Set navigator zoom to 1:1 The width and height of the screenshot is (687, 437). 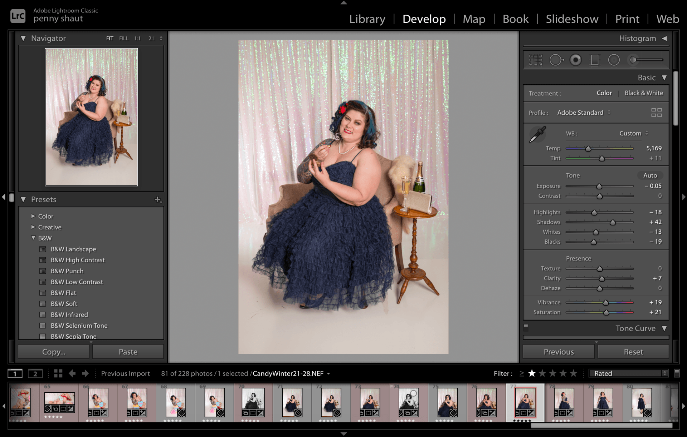(137, 38)
